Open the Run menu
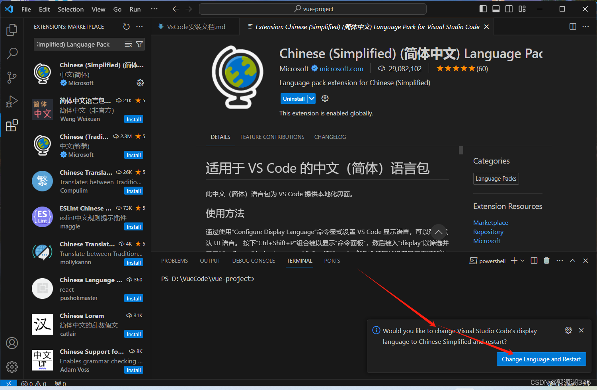Screen dimensions: 597x390 [x=135, y=9]
